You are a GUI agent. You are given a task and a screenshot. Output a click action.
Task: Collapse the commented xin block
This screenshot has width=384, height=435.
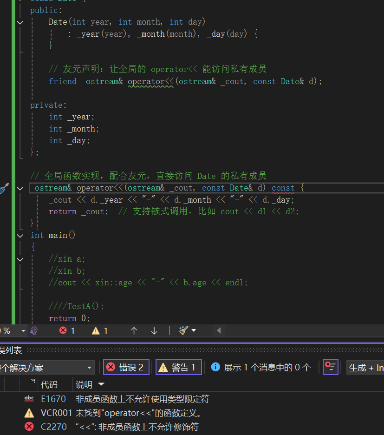[x=20, y=260]
